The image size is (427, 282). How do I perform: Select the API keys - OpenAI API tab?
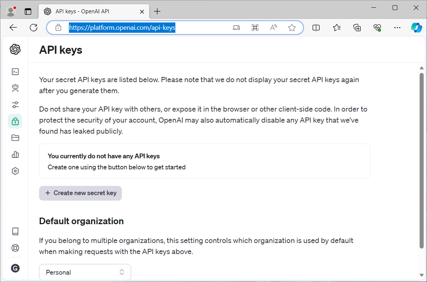[x=94, y=11]
